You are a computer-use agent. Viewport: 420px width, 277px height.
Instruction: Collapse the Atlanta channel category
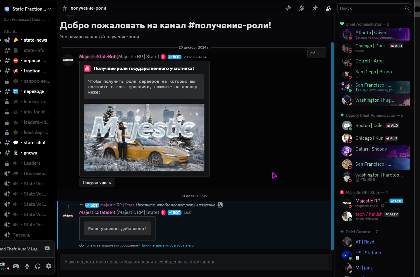(x=13, y=31)
